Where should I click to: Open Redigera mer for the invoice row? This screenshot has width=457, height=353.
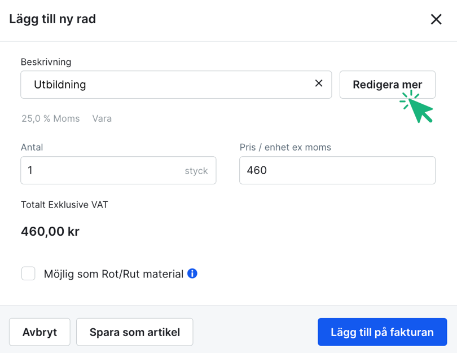pos(387,84)
